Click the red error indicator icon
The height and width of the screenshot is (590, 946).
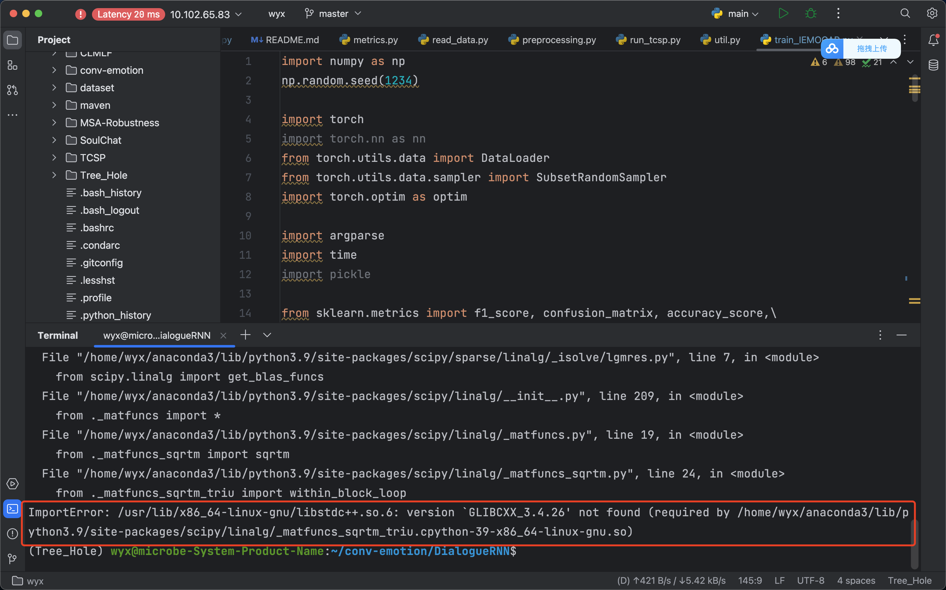point(80,14)
